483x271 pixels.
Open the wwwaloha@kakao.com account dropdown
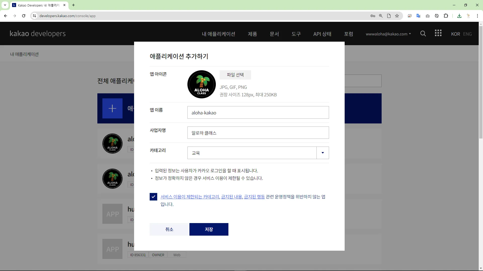click(388, 34)
